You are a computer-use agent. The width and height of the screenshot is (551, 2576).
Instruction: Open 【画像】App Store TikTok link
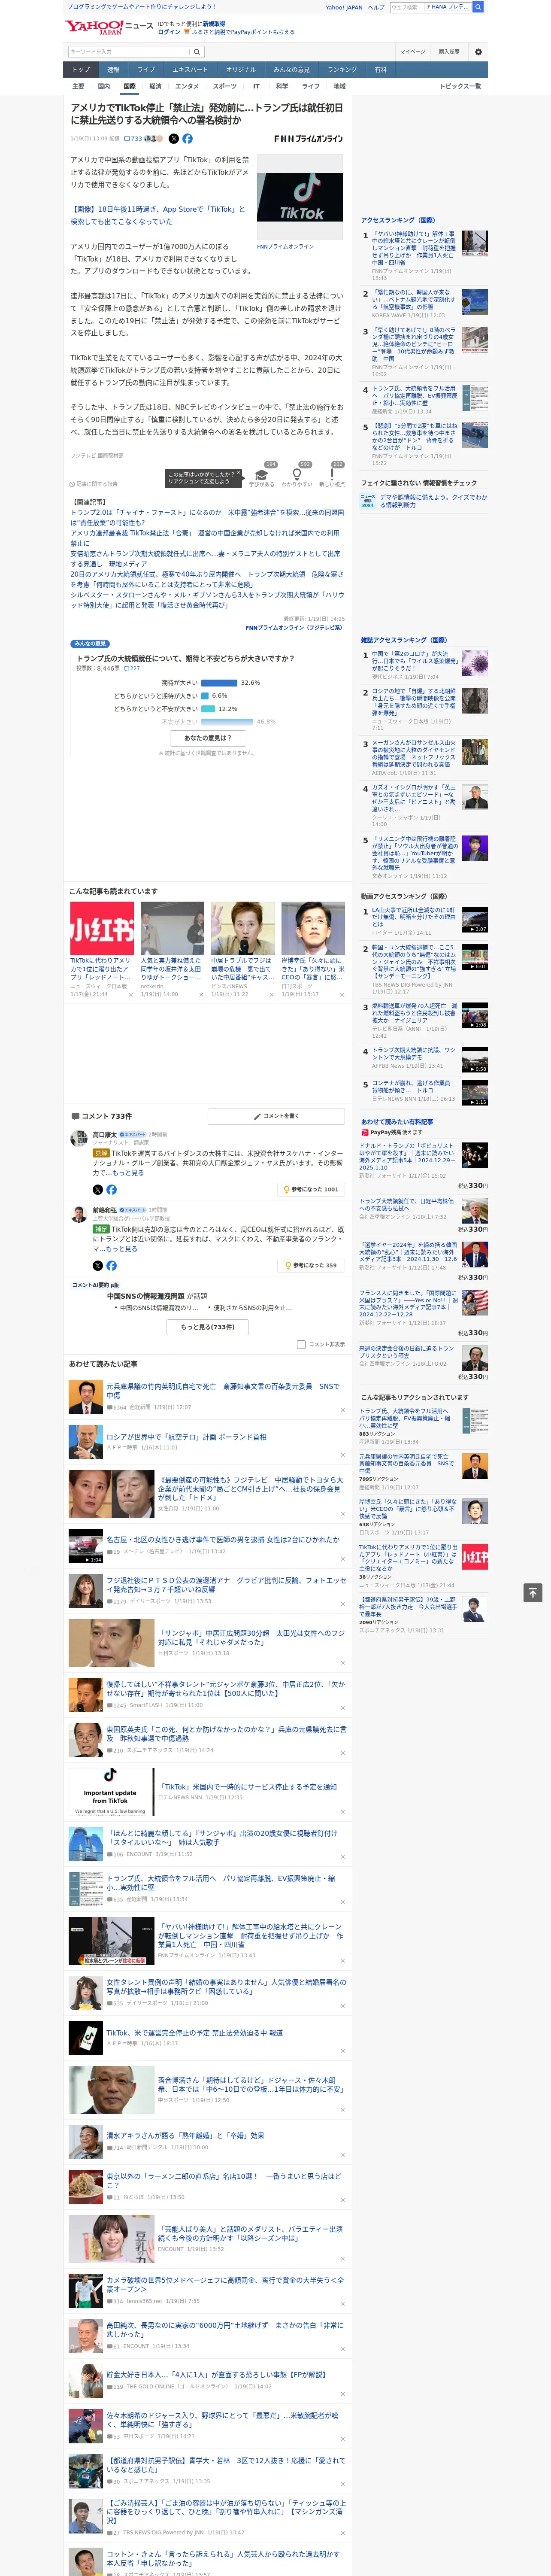tap(157, 215)
